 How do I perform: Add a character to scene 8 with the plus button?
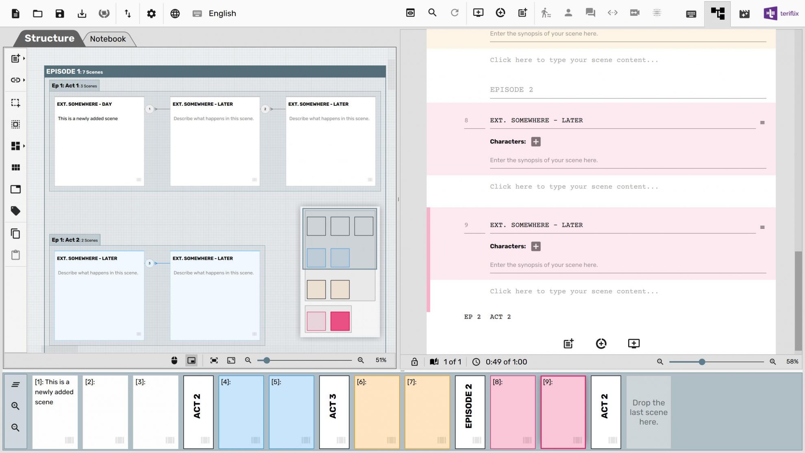click(535, 142)
